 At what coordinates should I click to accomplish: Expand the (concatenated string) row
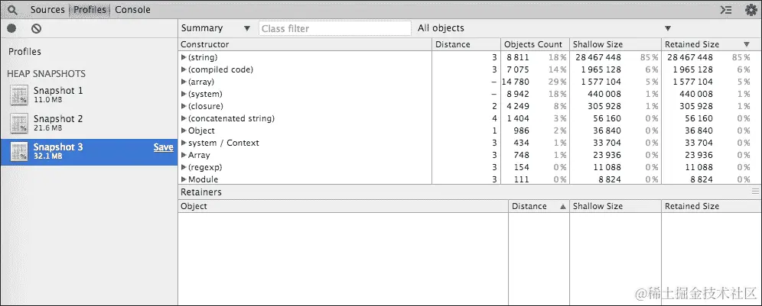(x=184, y=118)
